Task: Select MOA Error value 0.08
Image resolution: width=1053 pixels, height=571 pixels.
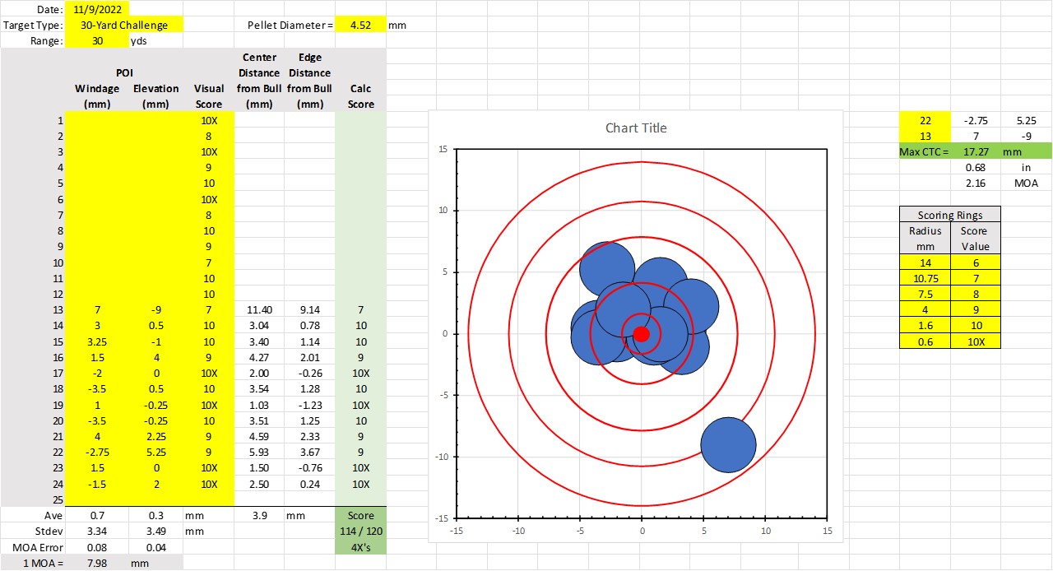Action: (x=97, y=547)
